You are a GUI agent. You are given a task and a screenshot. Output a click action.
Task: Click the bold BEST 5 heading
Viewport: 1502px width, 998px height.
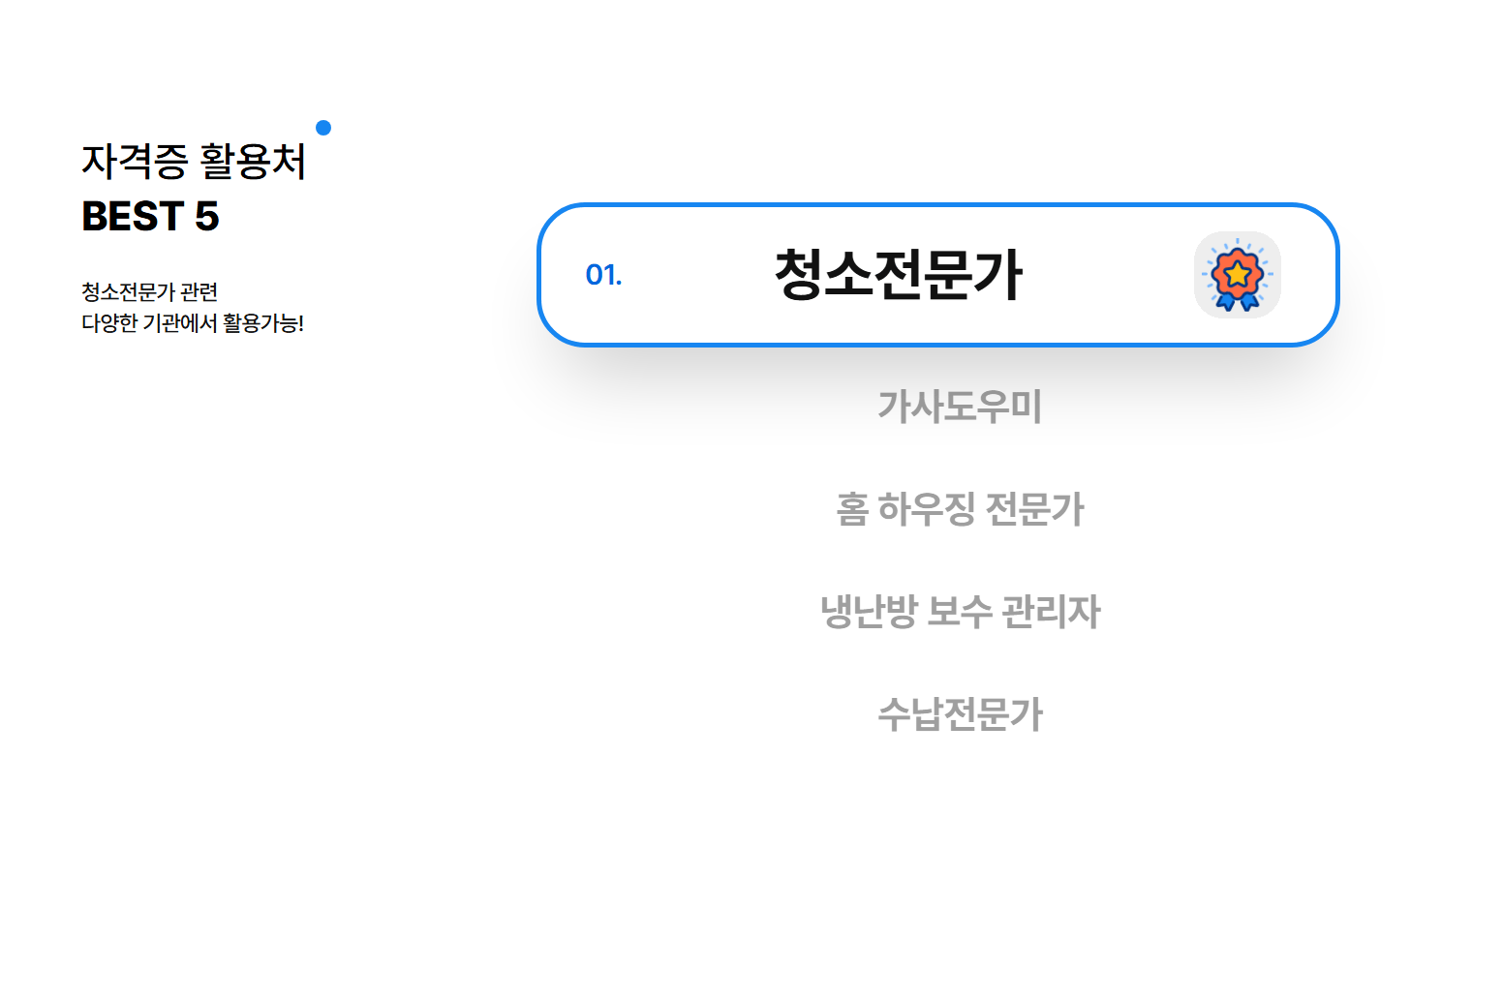pos(150,216)
